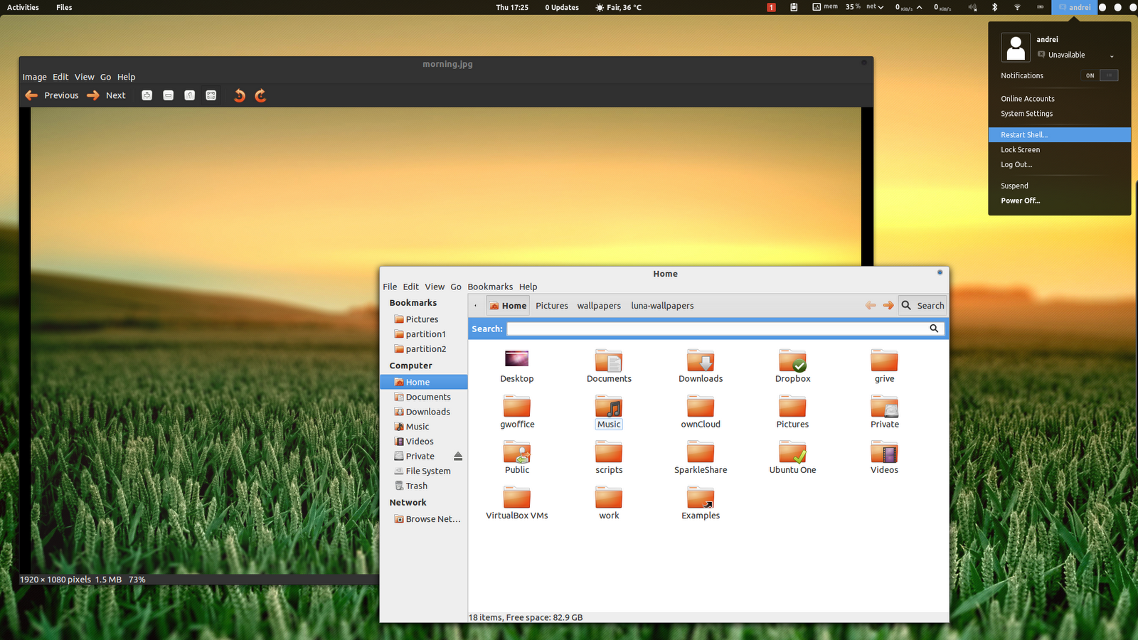Go forward with Files toolbar right arrow
The height and width of the screenshot is (640, 1138).
[x=888, y=305]
